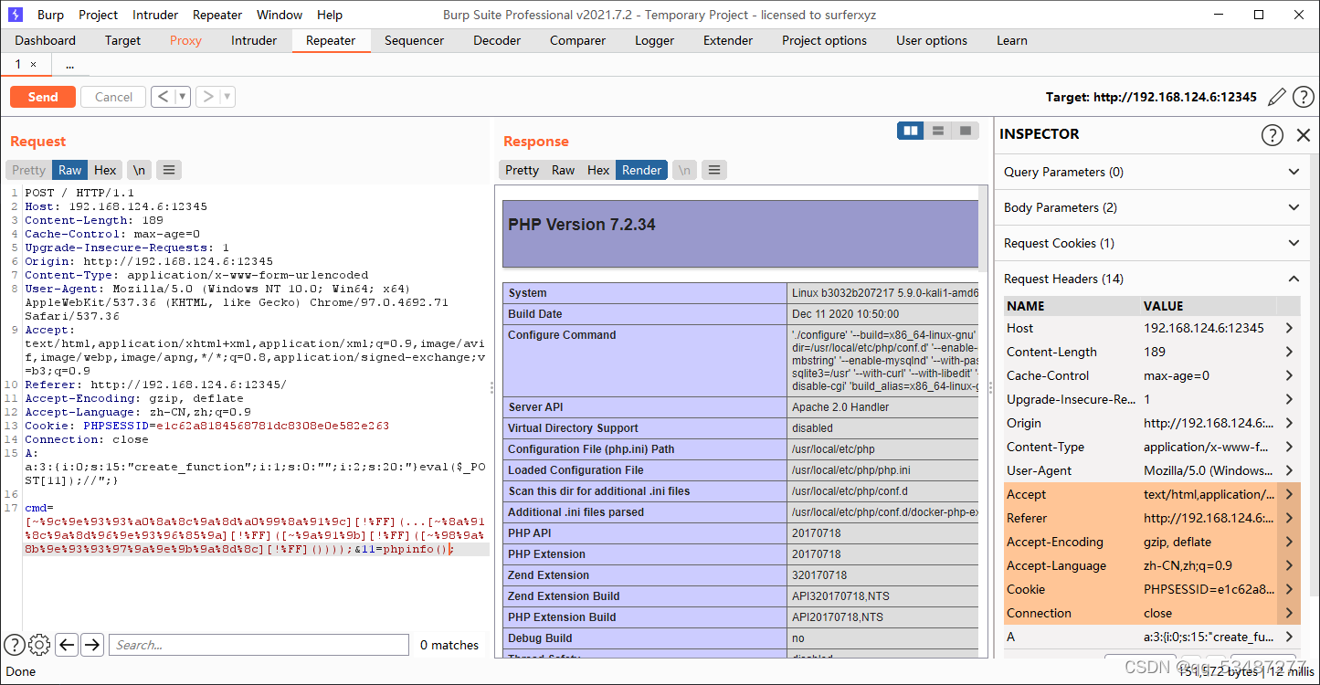Go forward in request history
The image size is (1320, 685).
pyautogui.click(x=207, y=97)
